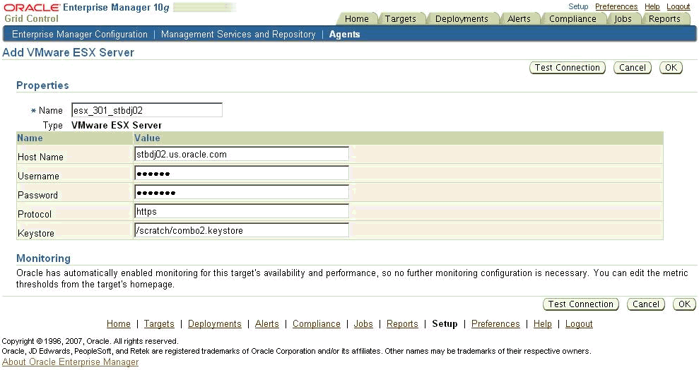699x370 pixels.
Task: Open footer Home link
Action: pyautogui.click(x=119, y=323)
